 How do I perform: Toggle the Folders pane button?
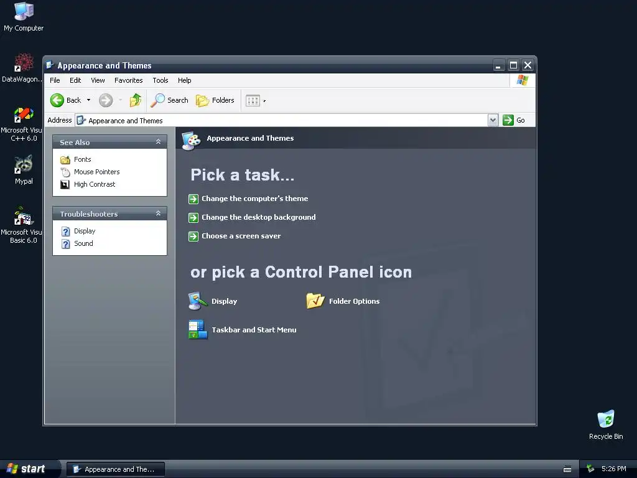215,100
